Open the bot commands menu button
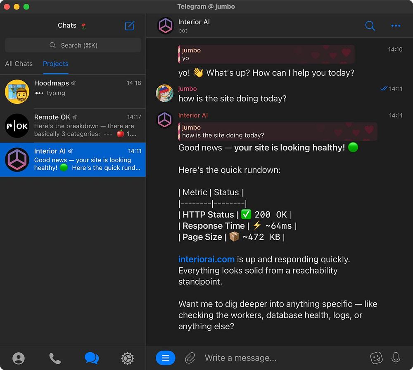 click(x=166, y=358)
